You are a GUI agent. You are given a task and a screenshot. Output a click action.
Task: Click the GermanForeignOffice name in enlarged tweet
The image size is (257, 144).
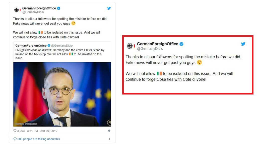[x=158, y=44]
